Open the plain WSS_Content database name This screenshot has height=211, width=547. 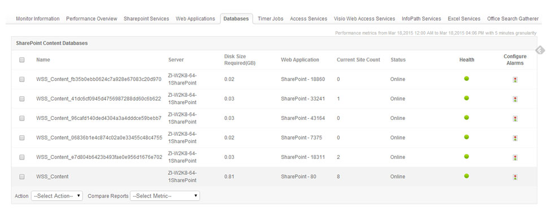coord(53,176)
